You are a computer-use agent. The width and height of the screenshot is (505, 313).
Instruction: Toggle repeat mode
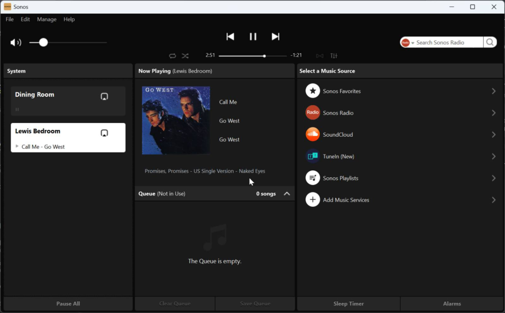point(172,56)
